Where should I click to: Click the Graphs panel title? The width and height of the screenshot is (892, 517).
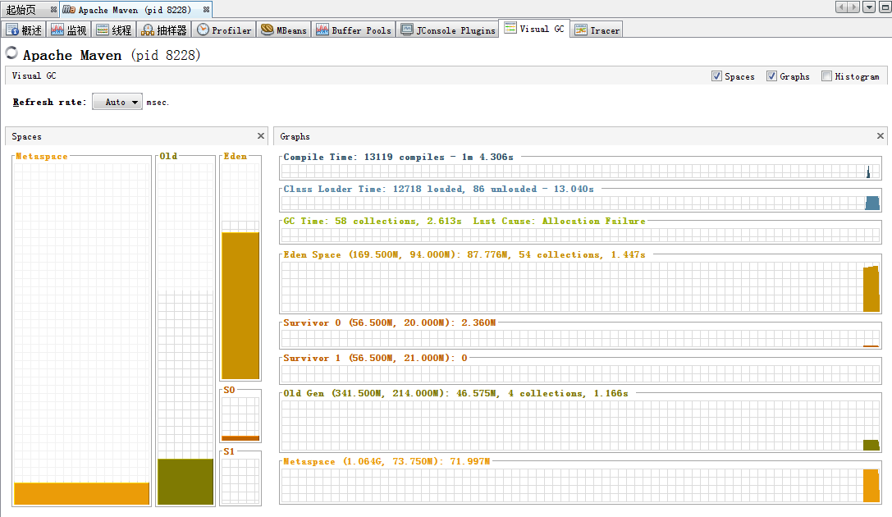295,136
